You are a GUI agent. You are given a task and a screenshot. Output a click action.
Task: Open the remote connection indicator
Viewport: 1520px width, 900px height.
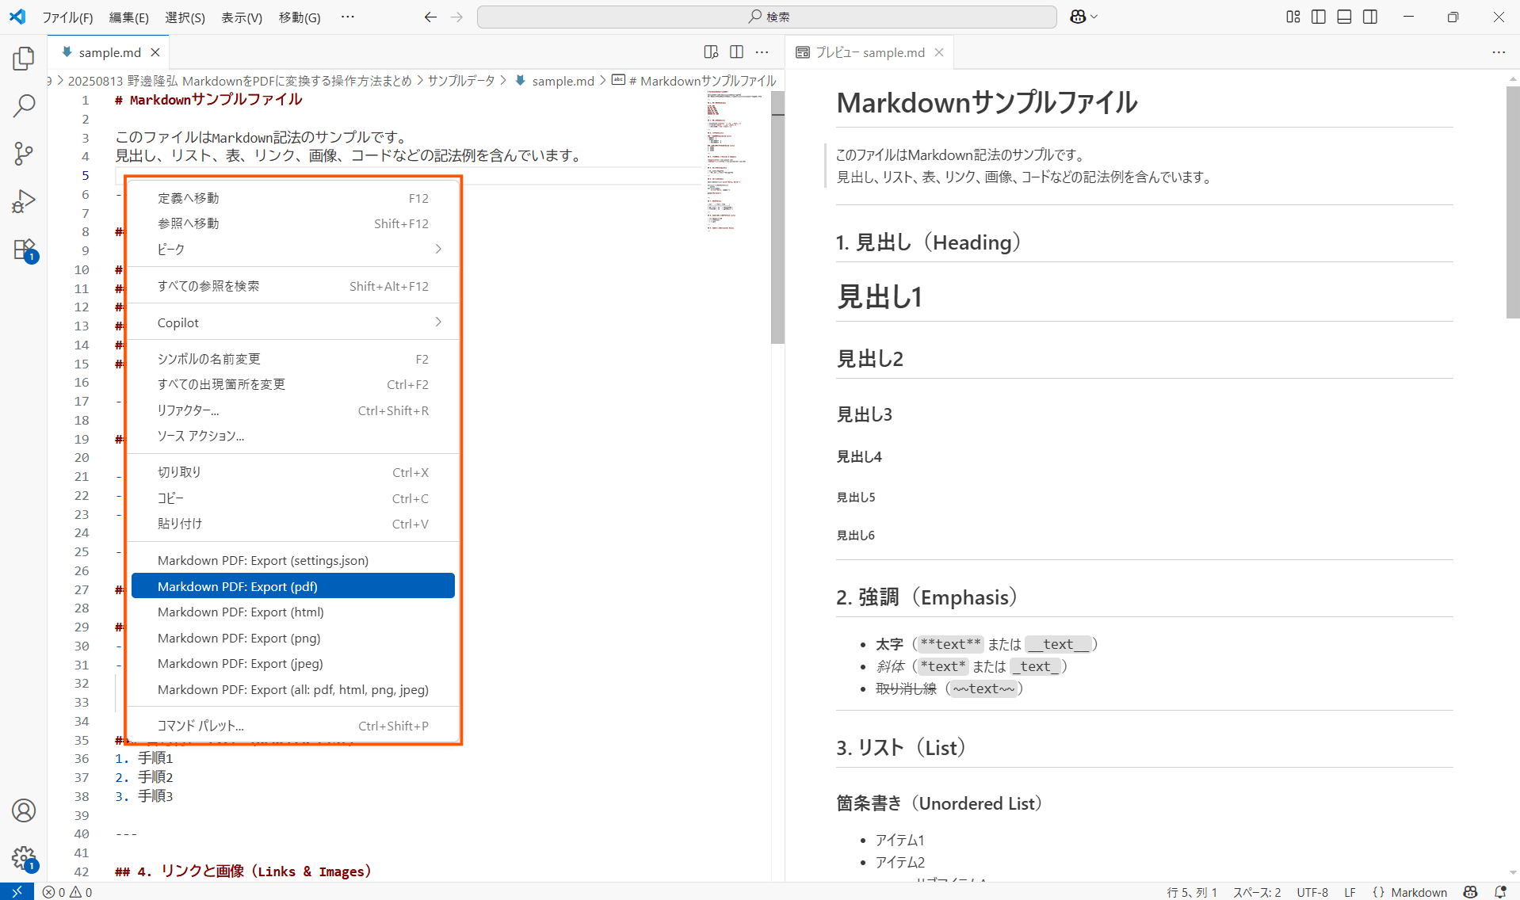point(15,891)
